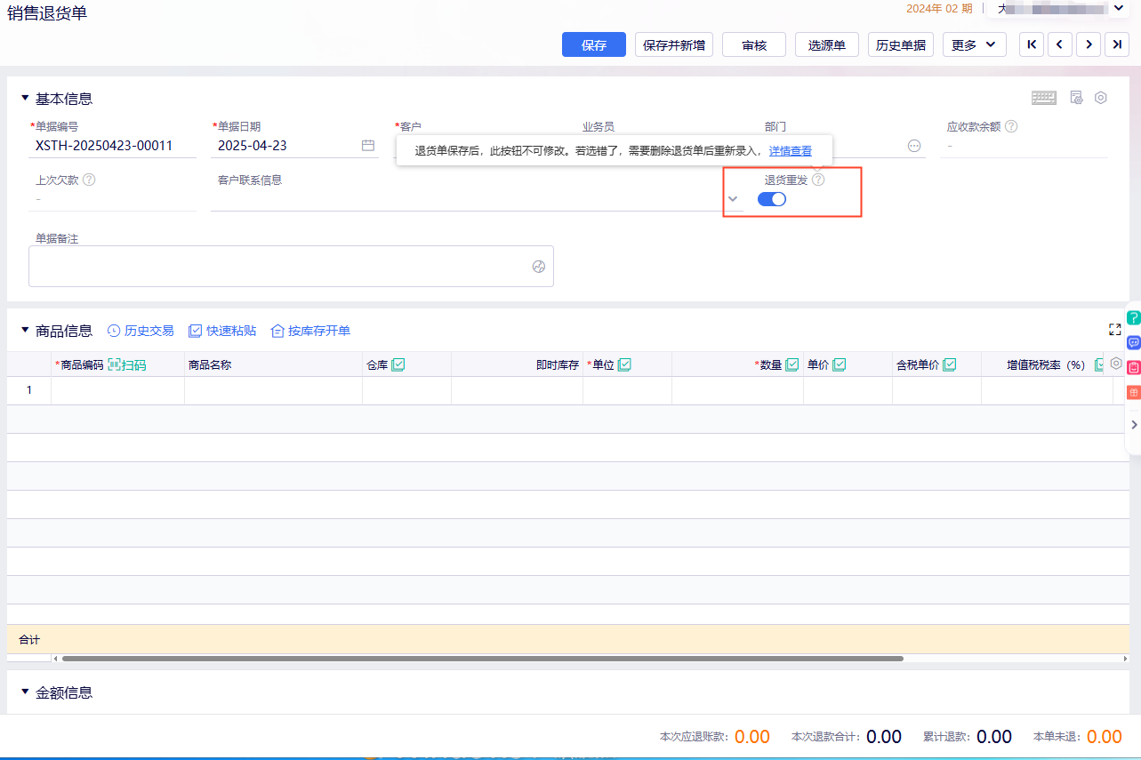Click the 审核 button

[754, 44]
